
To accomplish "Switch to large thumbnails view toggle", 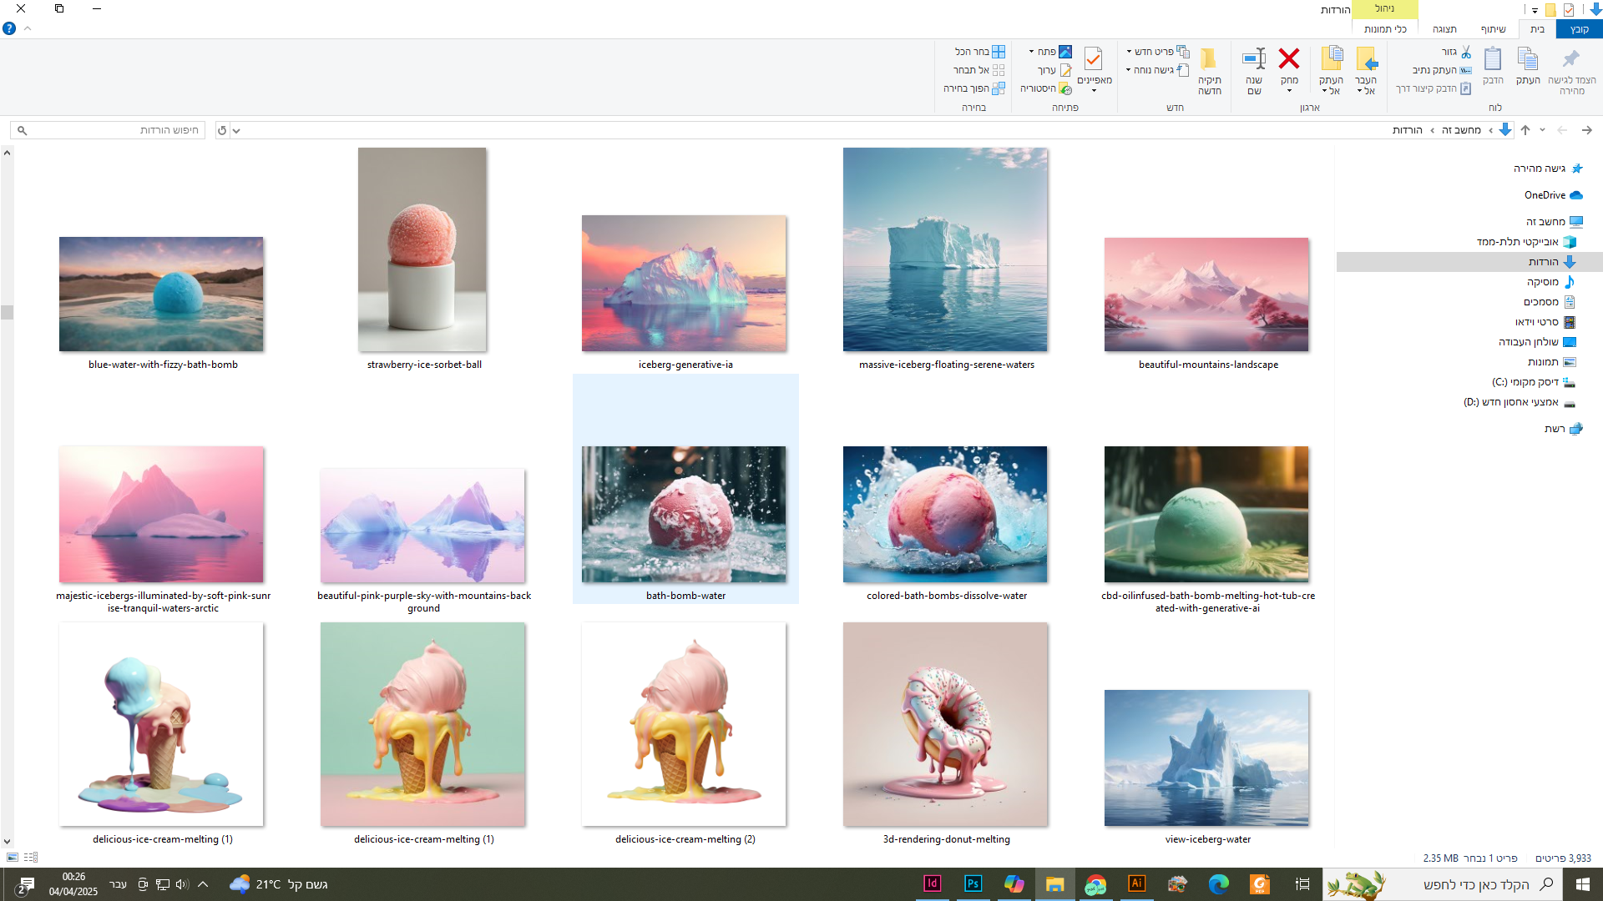I will tap(13, 858).
